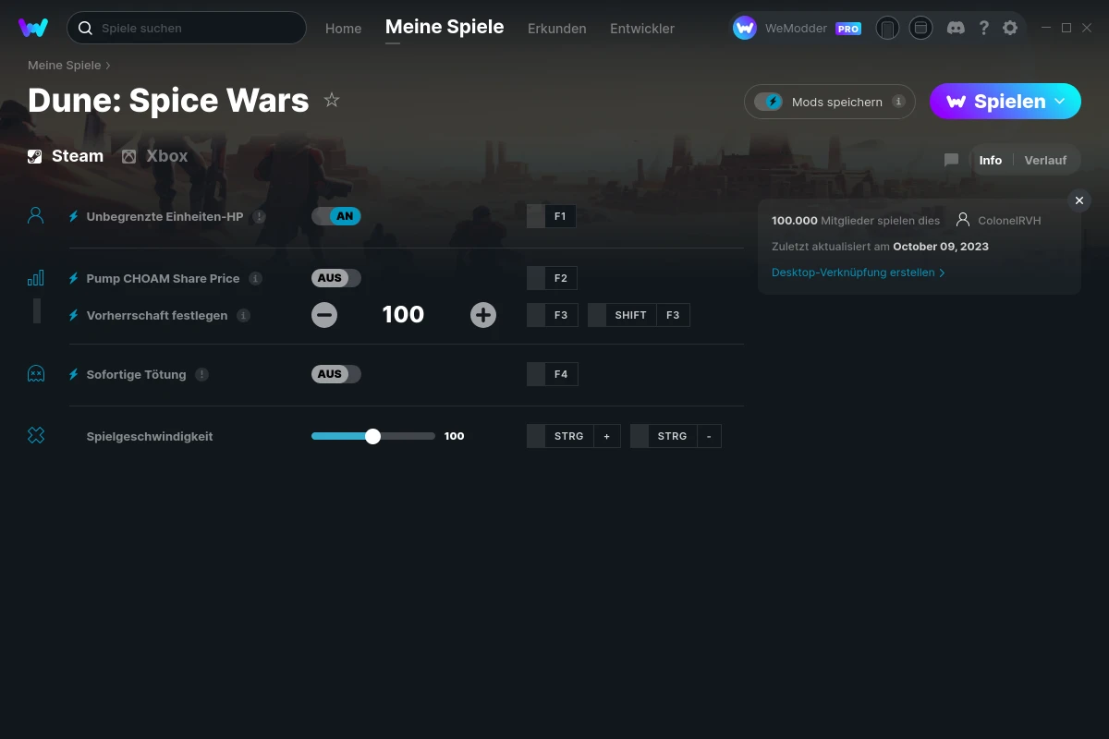The width and height of the screenshot is (1109, 739).
Task: Click the Spielgeschwindigkeit slider handle
Action: tap(372, 436)
